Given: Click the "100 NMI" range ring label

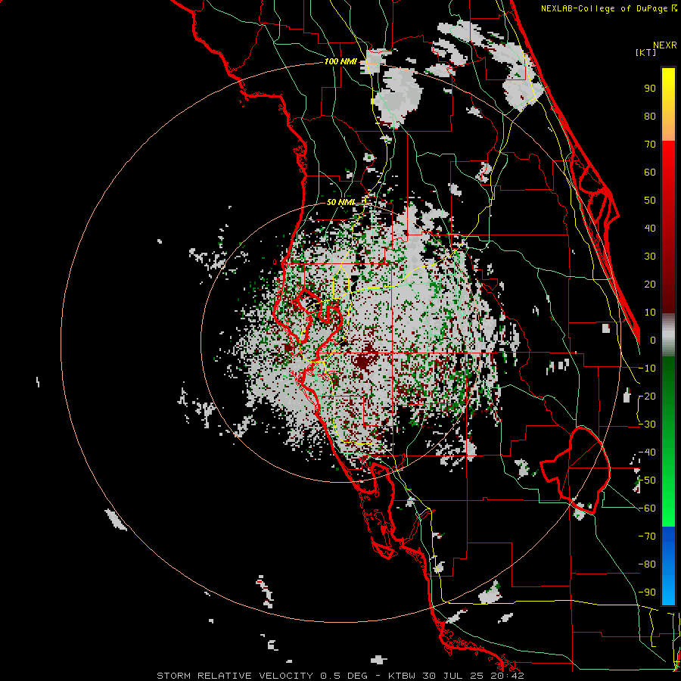Looking at the screenshot, I should click(340, 62).
